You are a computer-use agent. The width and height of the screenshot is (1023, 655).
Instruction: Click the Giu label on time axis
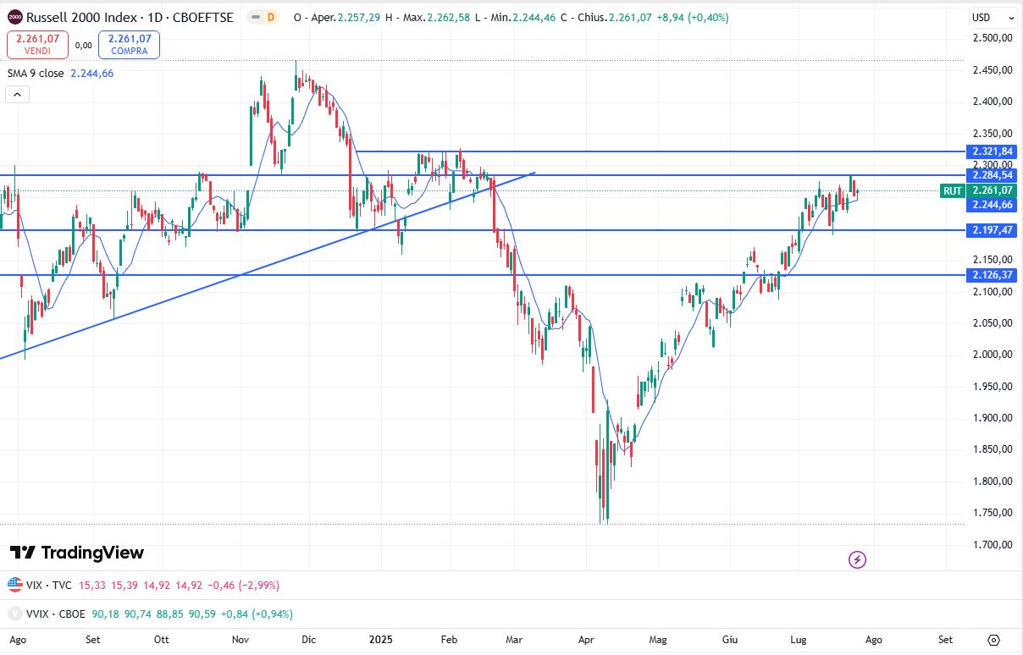730,640
